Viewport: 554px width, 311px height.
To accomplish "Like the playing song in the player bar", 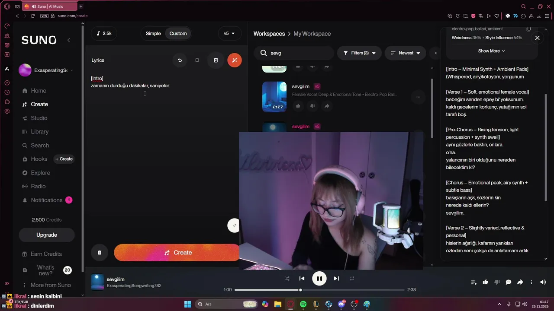I will 486,282.
